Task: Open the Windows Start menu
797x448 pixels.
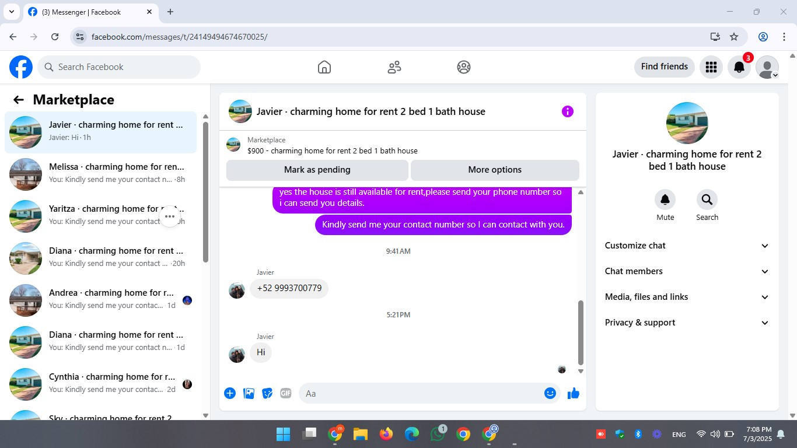Action: [x=283, y=434]
